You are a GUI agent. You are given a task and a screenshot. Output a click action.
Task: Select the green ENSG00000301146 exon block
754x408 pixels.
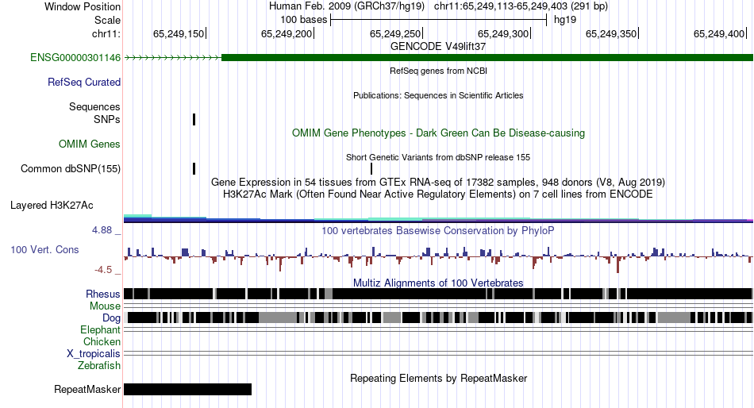click(x=487, y=58)
